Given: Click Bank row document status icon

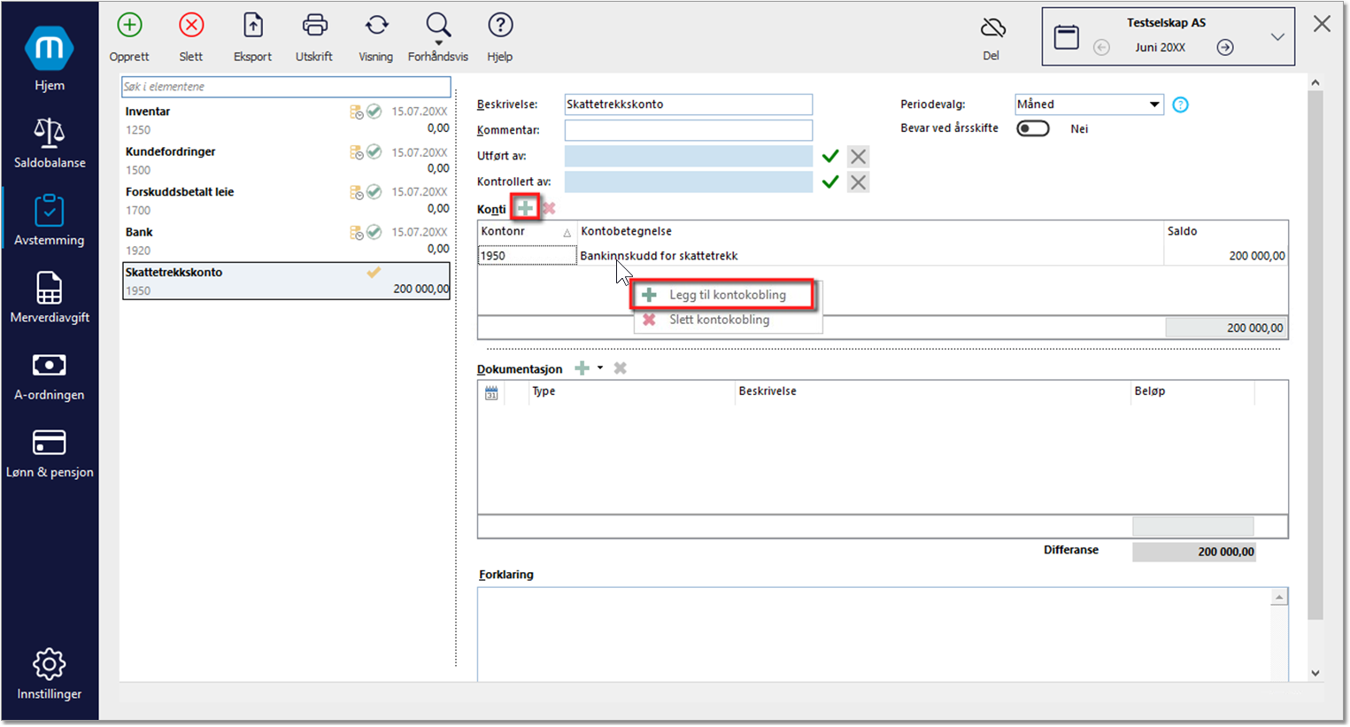Looking at the screenshot, I should [357, 233].
